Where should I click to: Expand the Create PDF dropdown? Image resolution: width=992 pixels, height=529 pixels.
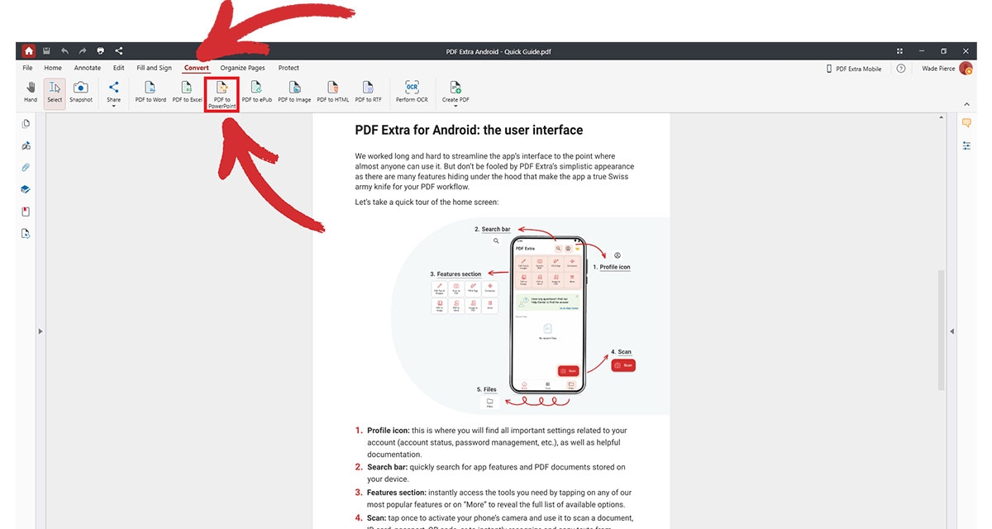[455, 94]
